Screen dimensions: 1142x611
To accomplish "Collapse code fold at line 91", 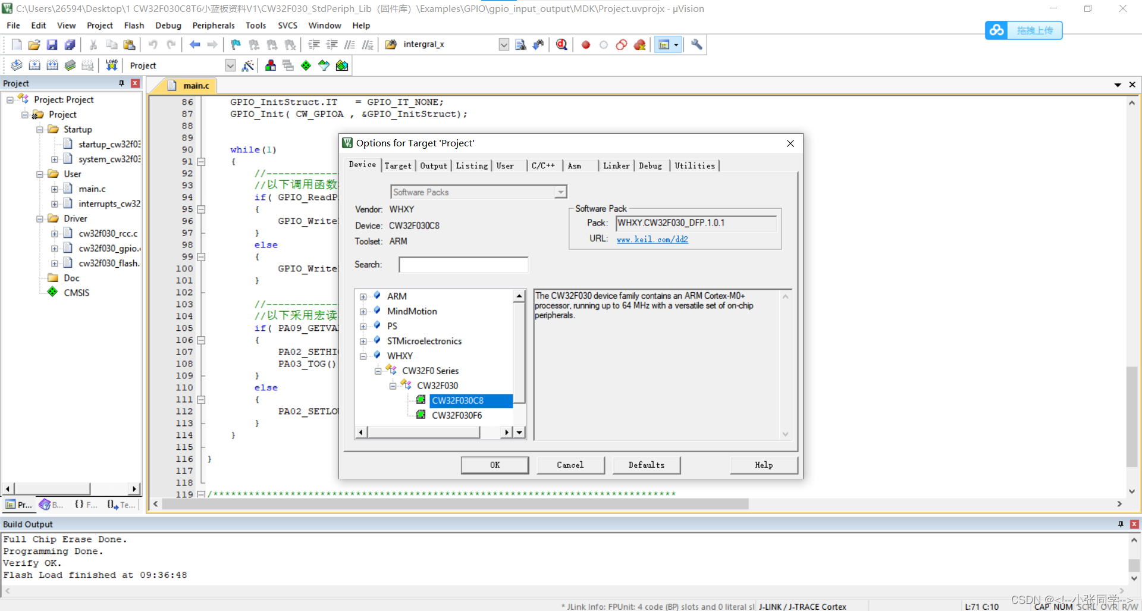I will pyautogui.click(x=201, y=162).
